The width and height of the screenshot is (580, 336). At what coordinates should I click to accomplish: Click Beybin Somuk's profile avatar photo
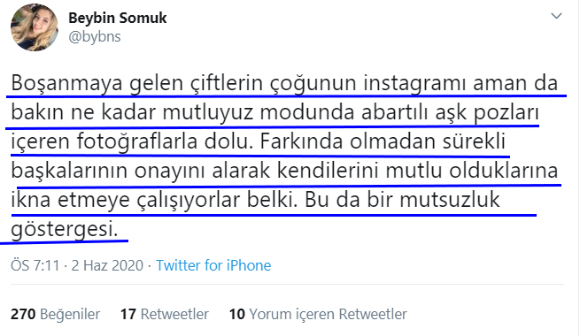tap(35, 27)
